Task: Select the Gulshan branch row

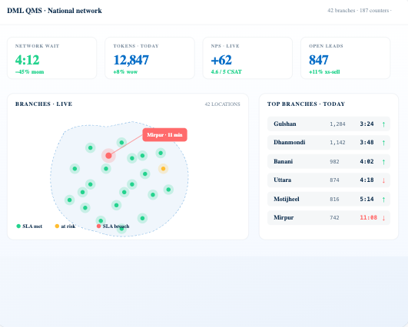Action: (329, 124)
